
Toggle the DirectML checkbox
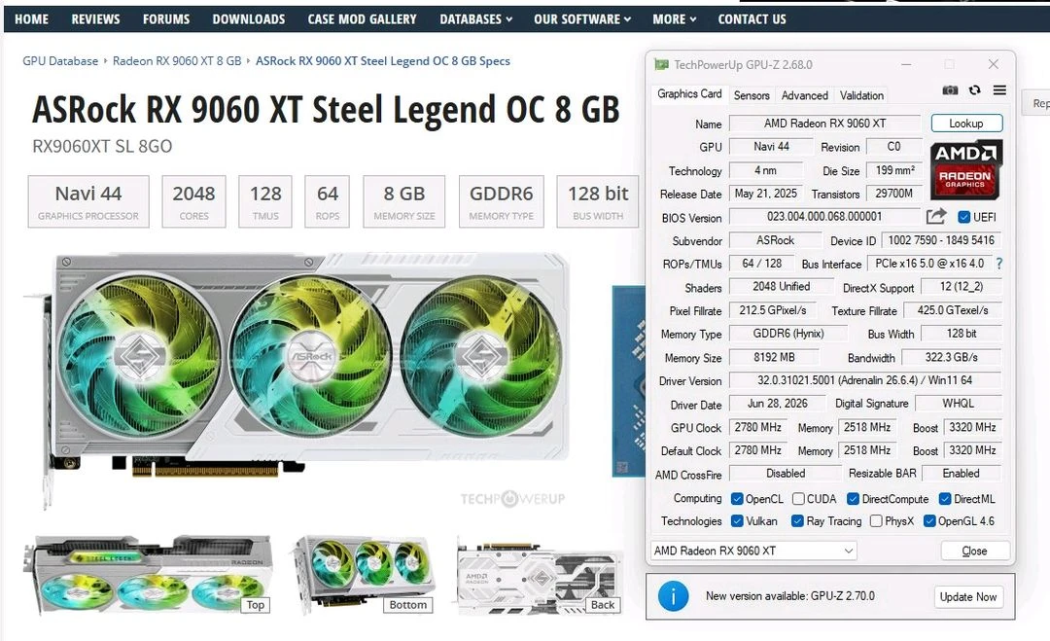[x=945, y=499]
